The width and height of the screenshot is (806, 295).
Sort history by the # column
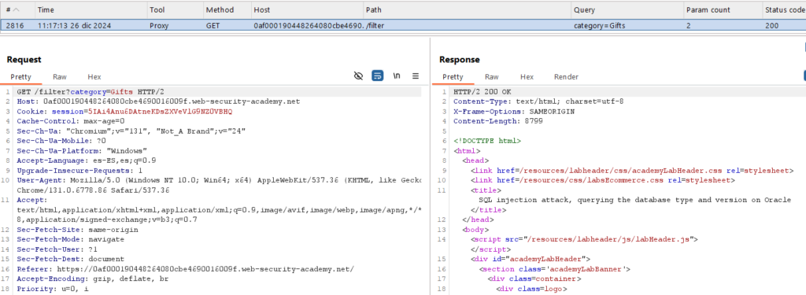[17, 9]
